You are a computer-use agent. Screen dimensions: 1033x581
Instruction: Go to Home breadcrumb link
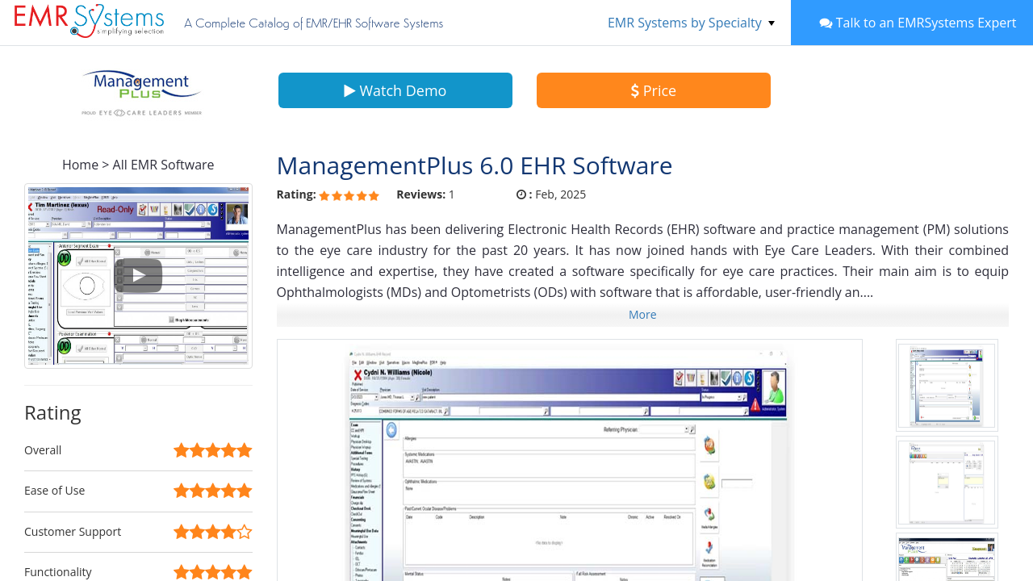pos(80,165)
